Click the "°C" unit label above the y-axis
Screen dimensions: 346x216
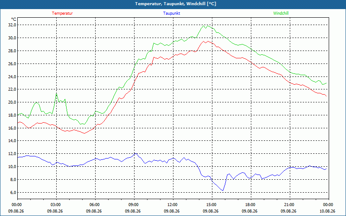(x=14, y=19)
